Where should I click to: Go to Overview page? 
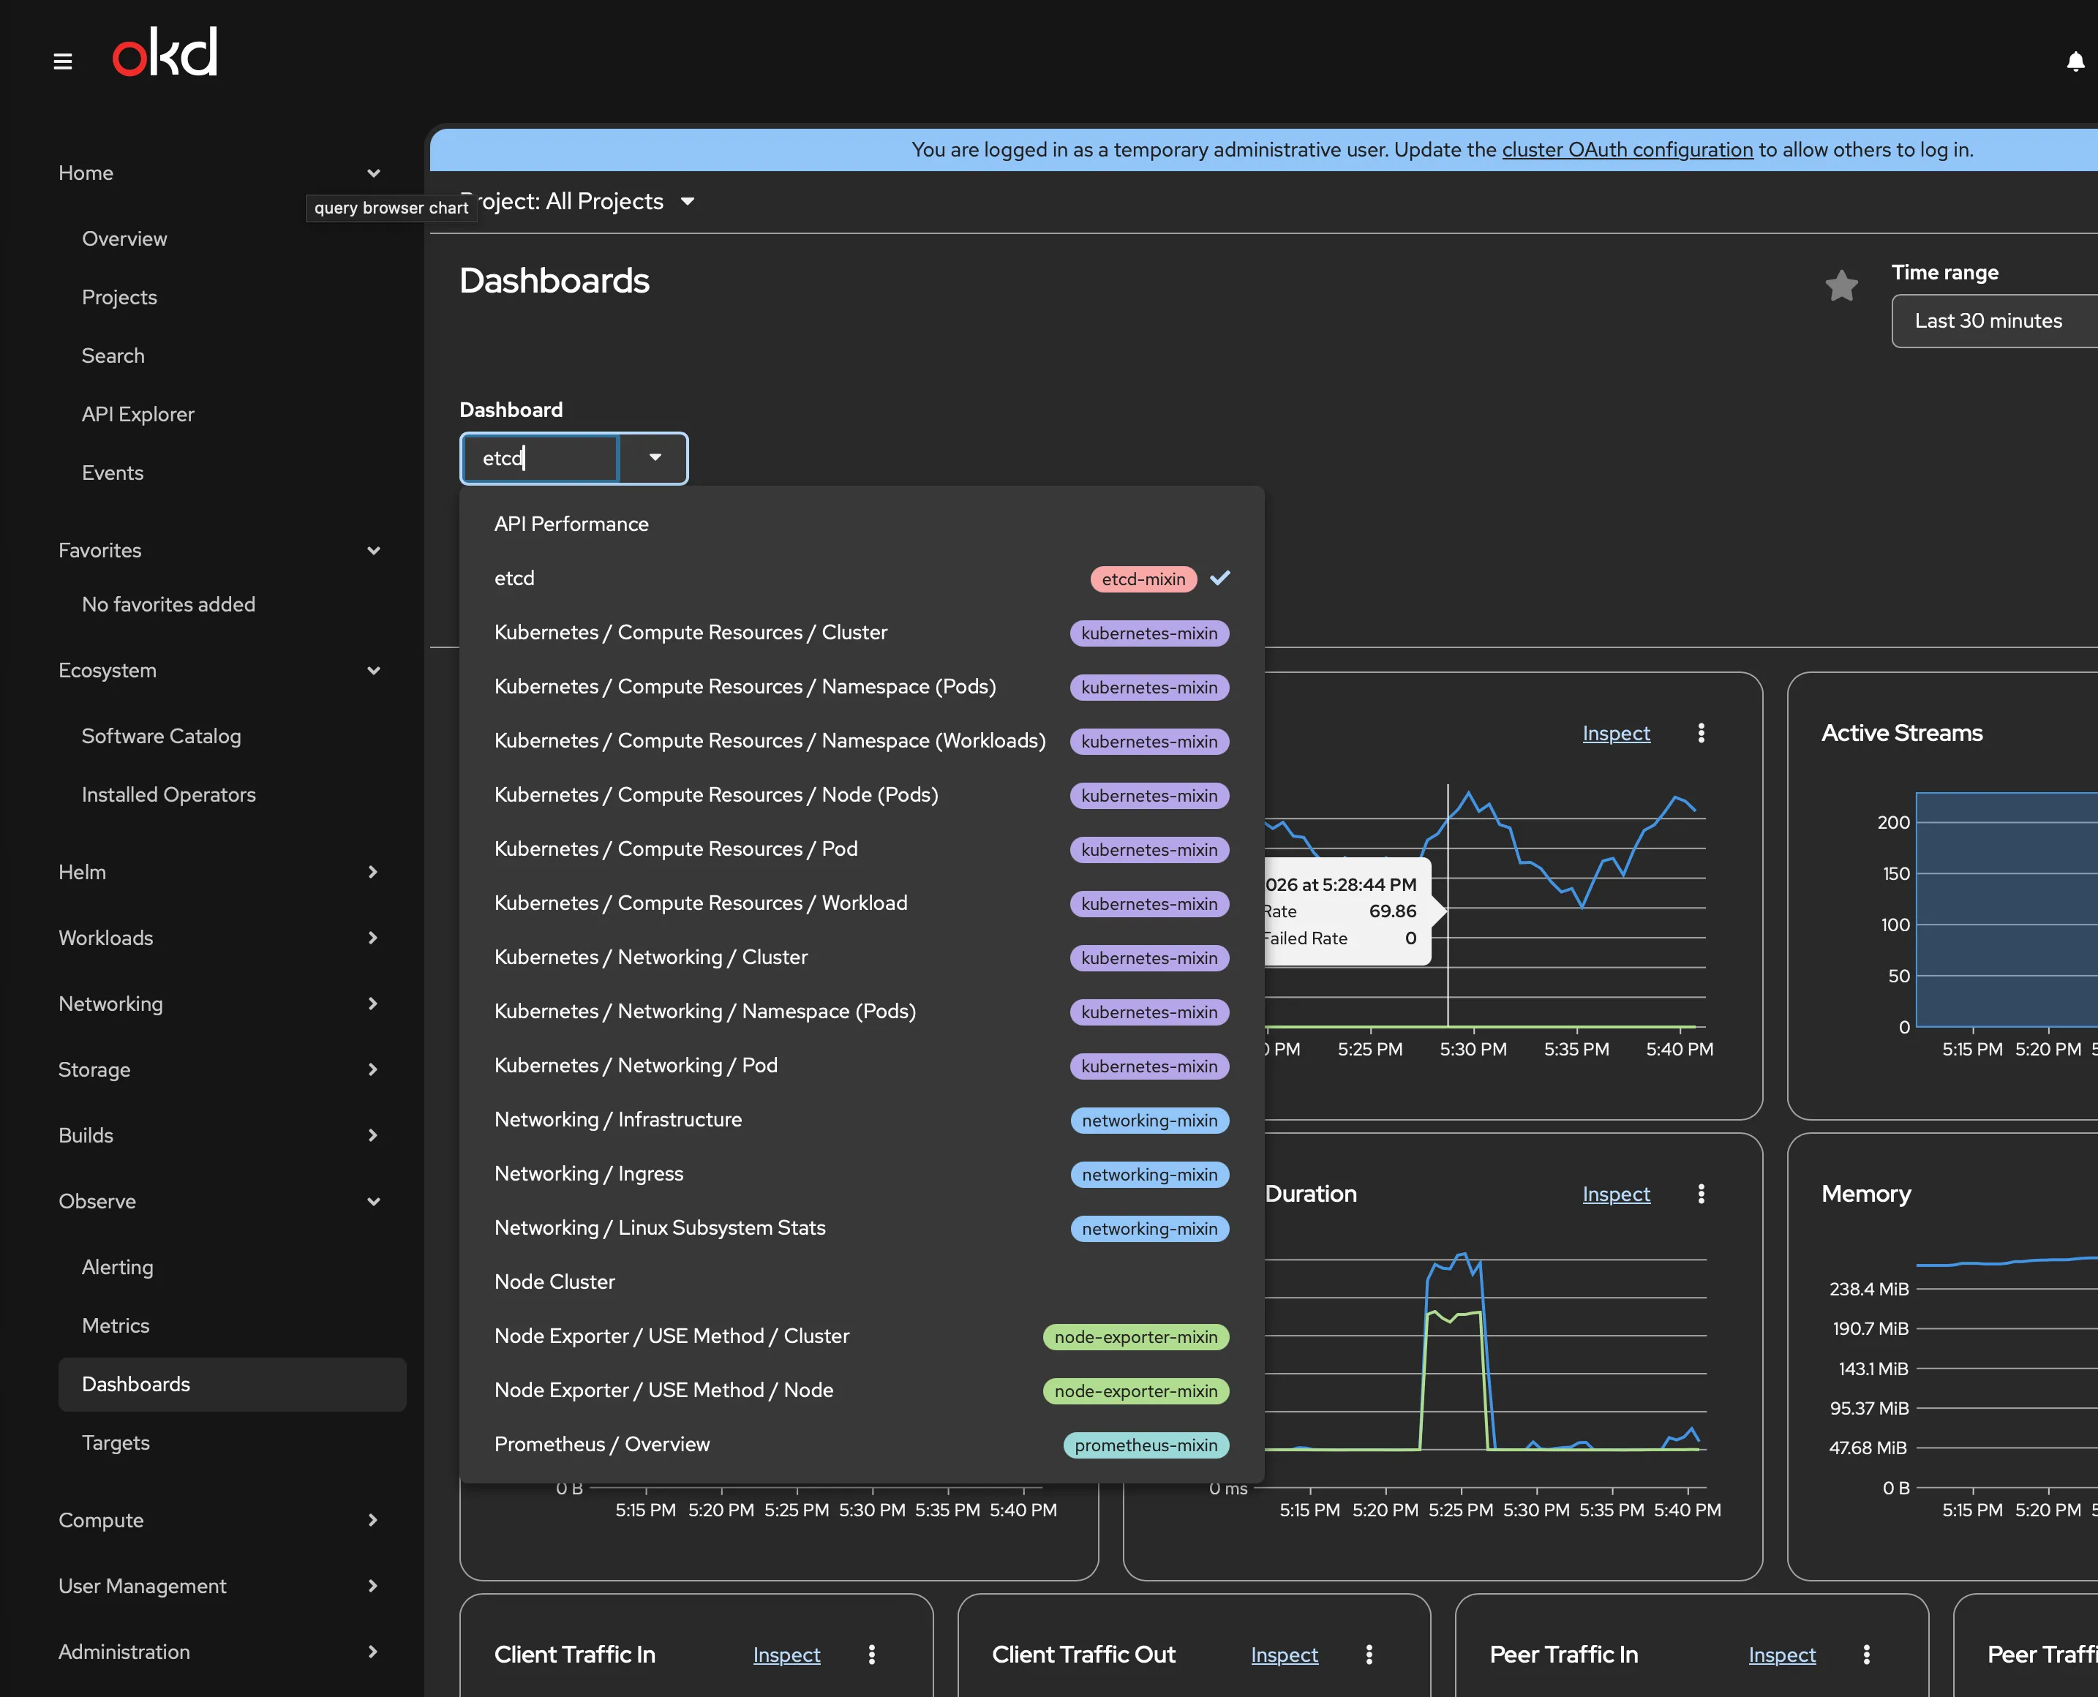233,238
